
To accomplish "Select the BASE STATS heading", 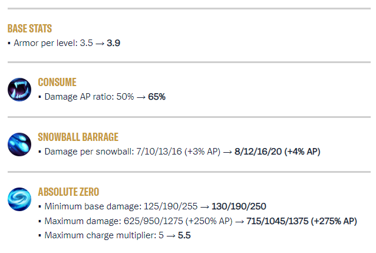I will coord(29,28).
